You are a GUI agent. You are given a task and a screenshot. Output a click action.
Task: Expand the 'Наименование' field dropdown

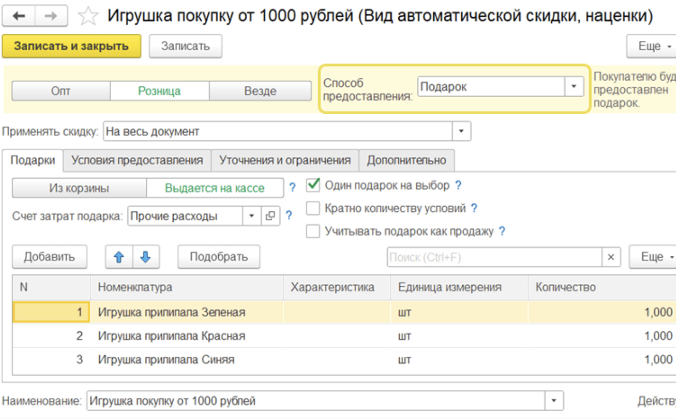(554, 401)
